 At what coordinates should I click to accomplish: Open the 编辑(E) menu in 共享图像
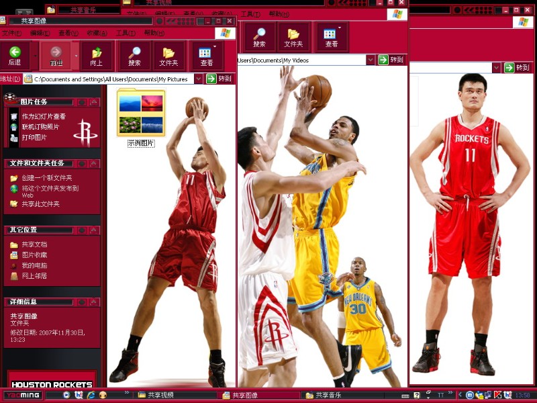[40, 33]
